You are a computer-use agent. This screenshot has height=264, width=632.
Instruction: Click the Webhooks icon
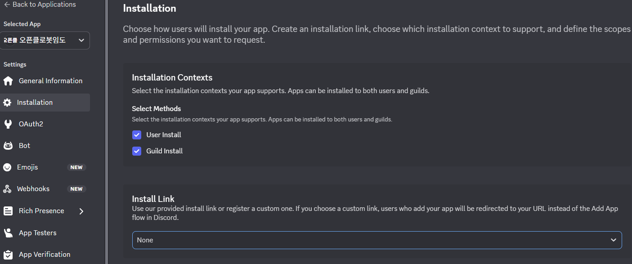(7, 189)
